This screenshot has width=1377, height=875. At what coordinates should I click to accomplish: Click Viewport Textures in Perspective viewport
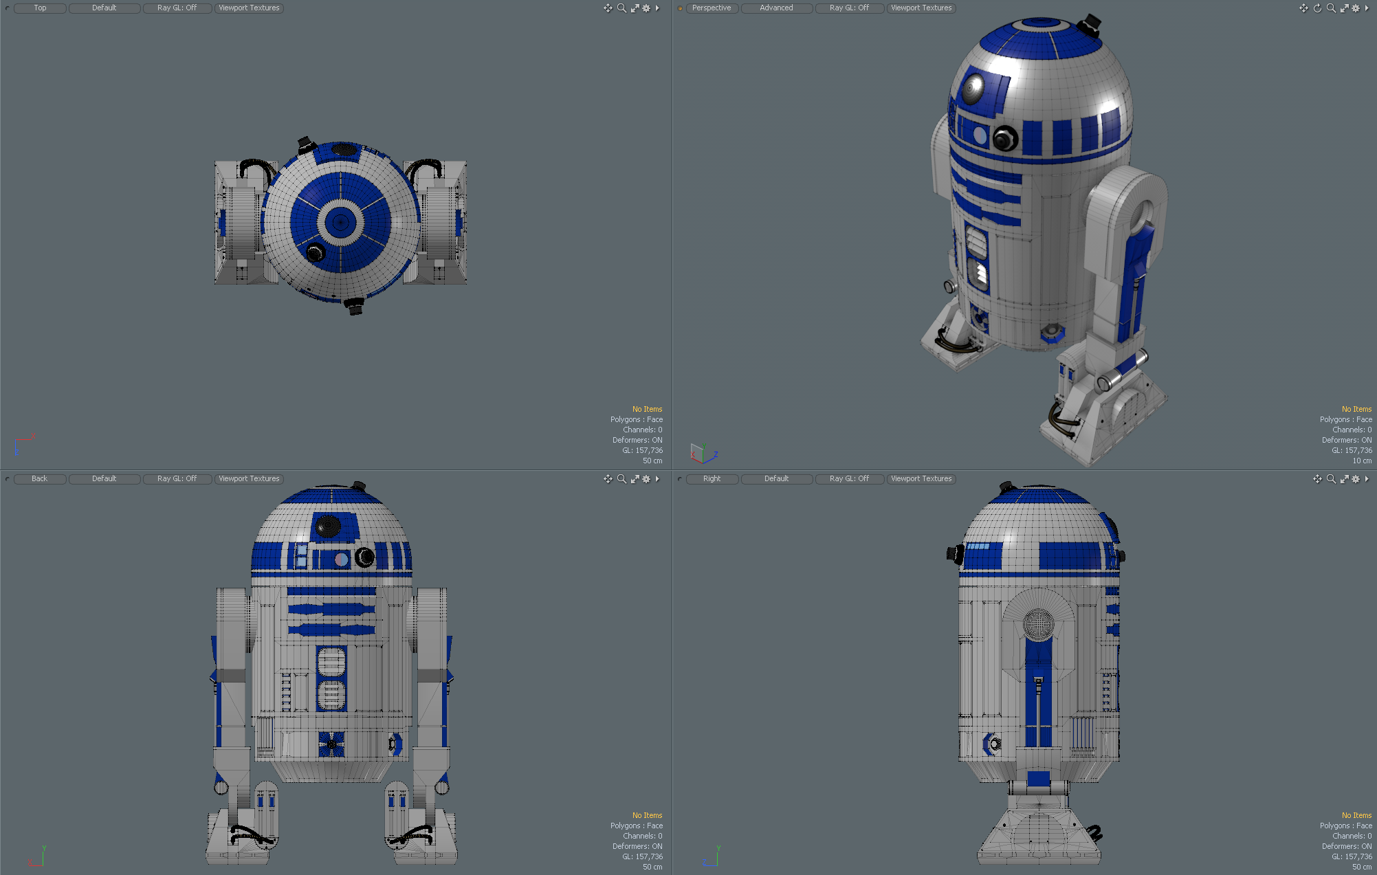[x=921, y=8]
